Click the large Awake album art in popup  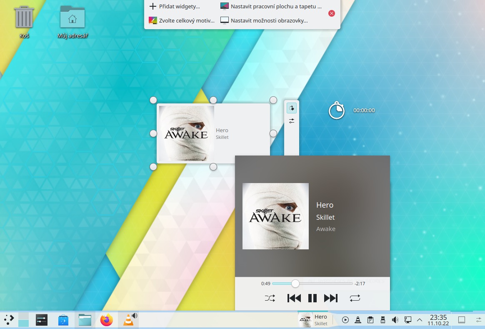[275, 216]
